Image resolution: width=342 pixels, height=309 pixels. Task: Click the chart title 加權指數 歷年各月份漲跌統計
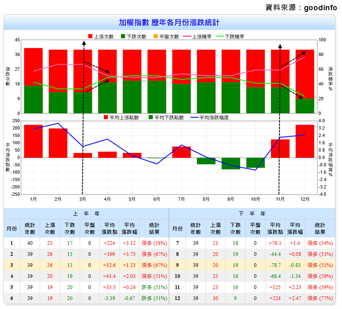[x=169, y=22]
